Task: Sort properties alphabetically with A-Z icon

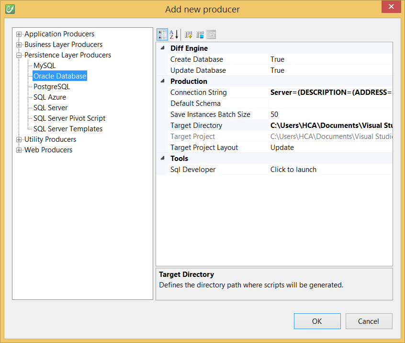Action: click(x=174, y=34)
